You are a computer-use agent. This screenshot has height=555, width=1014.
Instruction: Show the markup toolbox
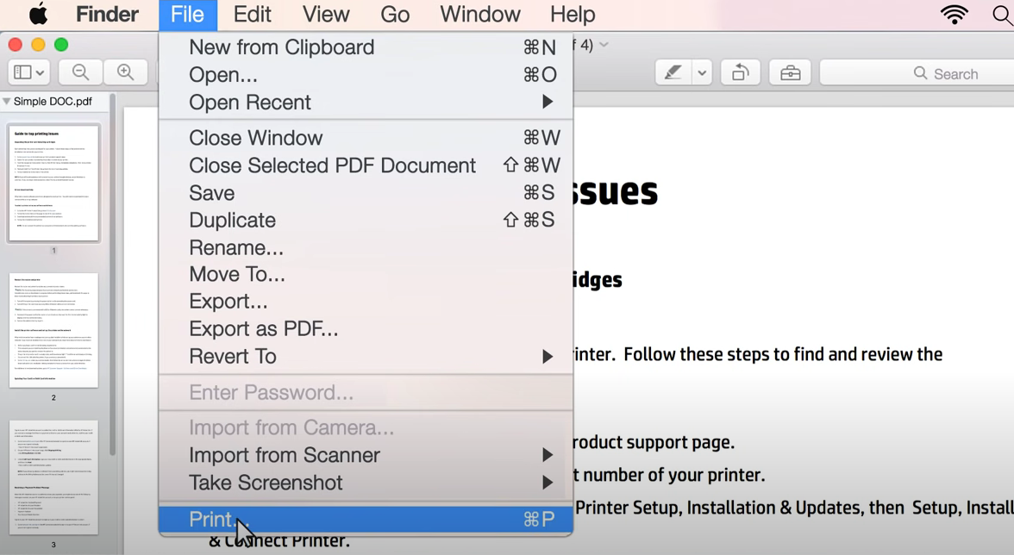(x=790, y=73)
